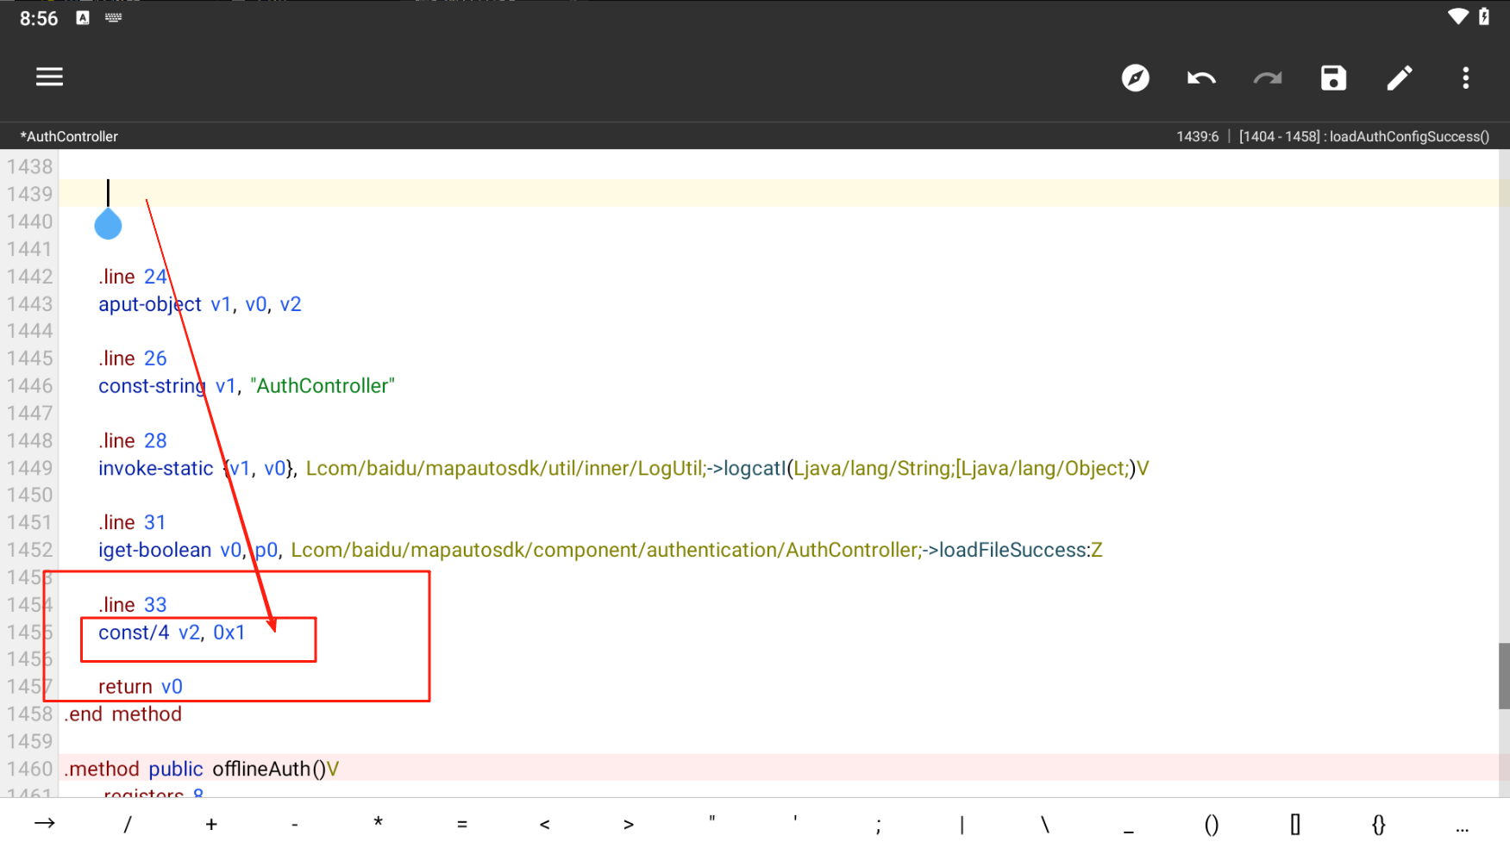Viewport: 1510px width, 848px height.
Task: Click the 'const/4 v2, 0x1' line
Action: tap(172, 633)
